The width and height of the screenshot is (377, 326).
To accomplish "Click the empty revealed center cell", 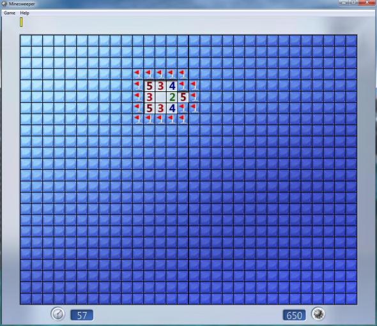I will (160, 97).
